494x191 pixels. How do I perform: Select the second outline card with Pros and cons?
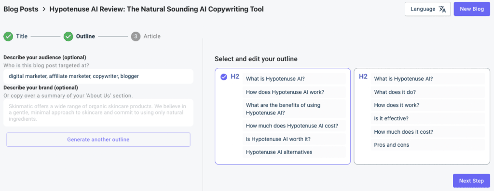422,116
